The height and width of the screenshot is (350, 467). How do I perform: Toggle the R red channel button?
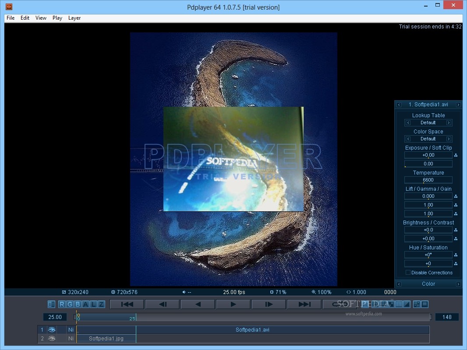[x=62, y=304]
